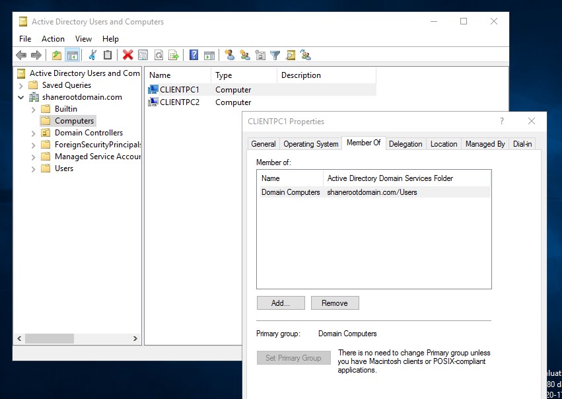Select Active Directory Users and Computers root
This screenshot has height=399, width=562.
(x=85, y=73)
